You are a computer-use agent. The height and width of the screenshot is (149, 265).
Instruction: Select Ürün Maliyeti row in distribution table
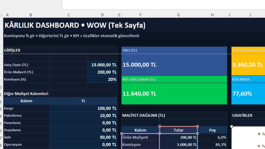click(140, 137)
